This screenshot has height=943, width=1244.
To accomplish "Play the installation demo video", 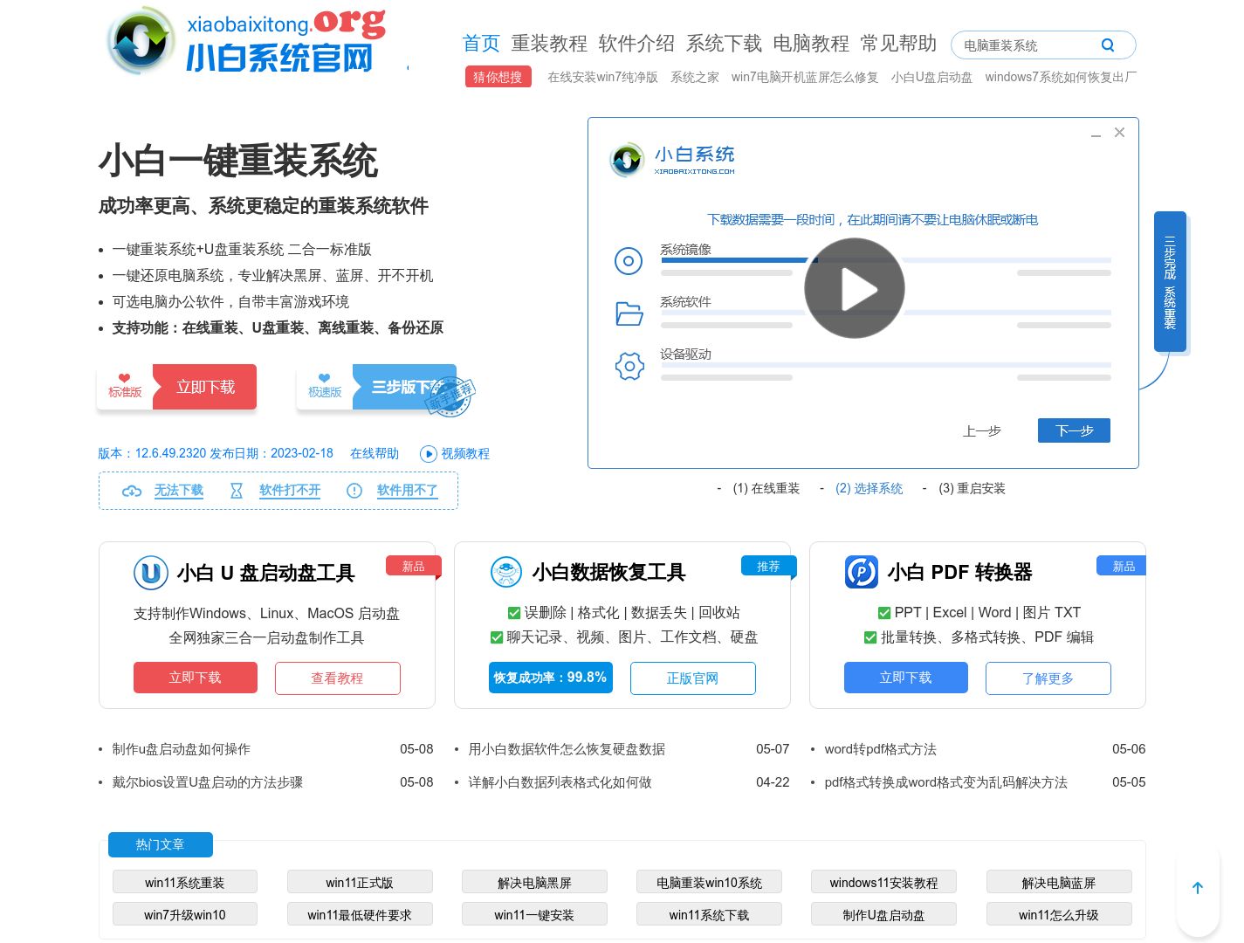I will pyautogui.click(x=854, y=288).
